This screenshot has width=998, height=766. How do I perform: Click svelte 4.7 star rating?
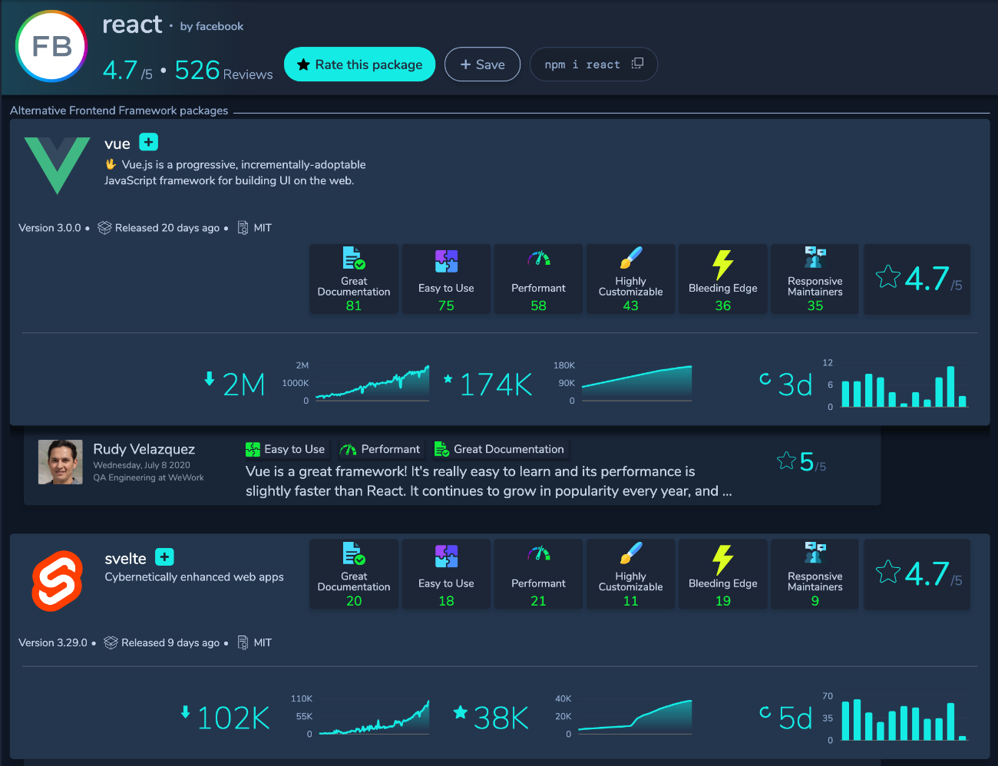pyautogui.click(x=917, y=574)
